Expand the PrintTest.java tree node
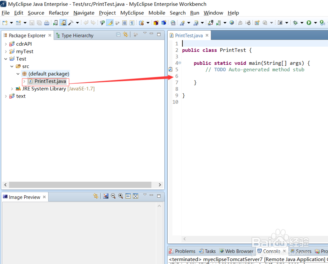Image resolution: width=328 pixels, height=264 pixels. [24, 81]
